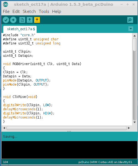138x166 pixels.
Task: Open the Sketch menu
Action: click(x=29, y=12)
